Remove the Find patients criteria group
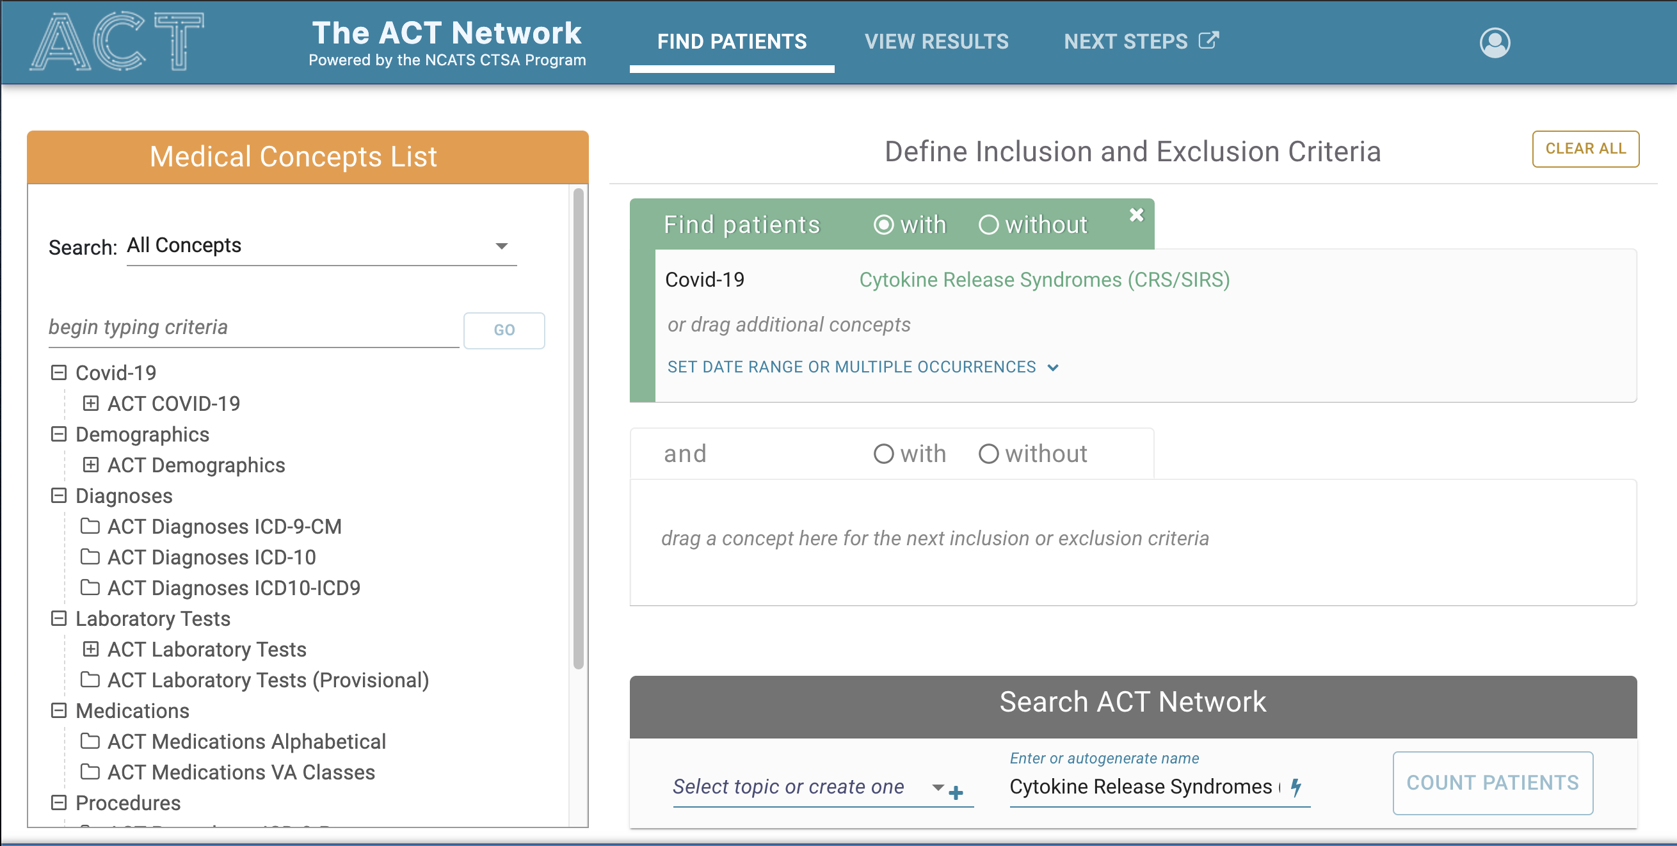Image resolution: width=1677 pixels, height=846 pixels. (x=1136, y=215)
